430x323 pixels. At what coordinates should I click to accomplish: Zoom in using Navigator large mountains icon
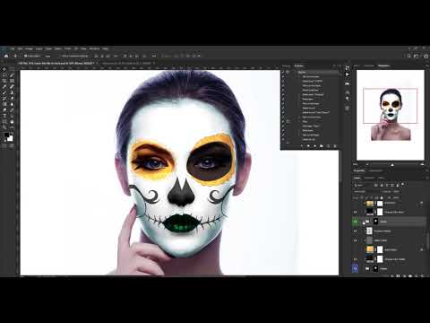[422, 164]
